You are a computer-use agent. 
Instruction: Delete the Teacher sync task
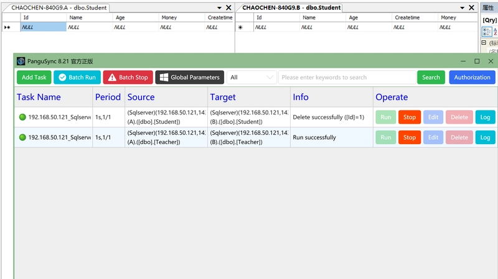click(459, 137)
